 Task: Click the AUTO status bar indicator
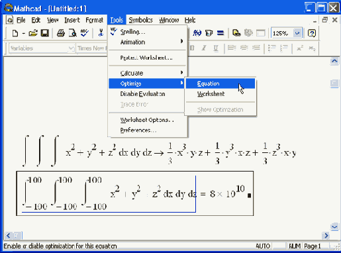[263, 246]
